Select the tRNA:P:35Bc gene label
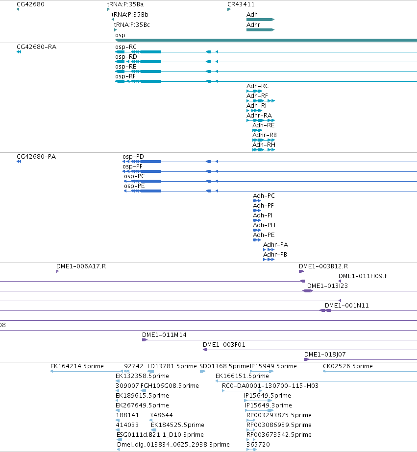417x452 pixels. click(132, 25)
